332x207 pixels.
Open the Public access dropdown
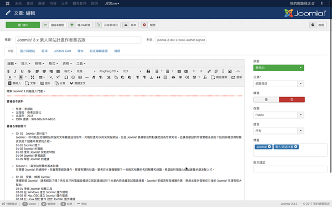click(x=279, y=115)
